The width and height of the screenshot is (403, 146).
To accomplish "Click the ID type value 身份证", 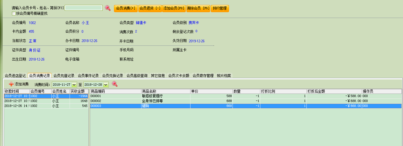I will pos(35,50).
